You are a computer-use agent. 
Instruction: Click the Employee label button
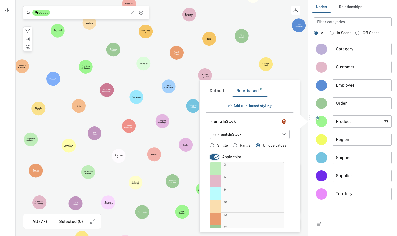point(362,85)
